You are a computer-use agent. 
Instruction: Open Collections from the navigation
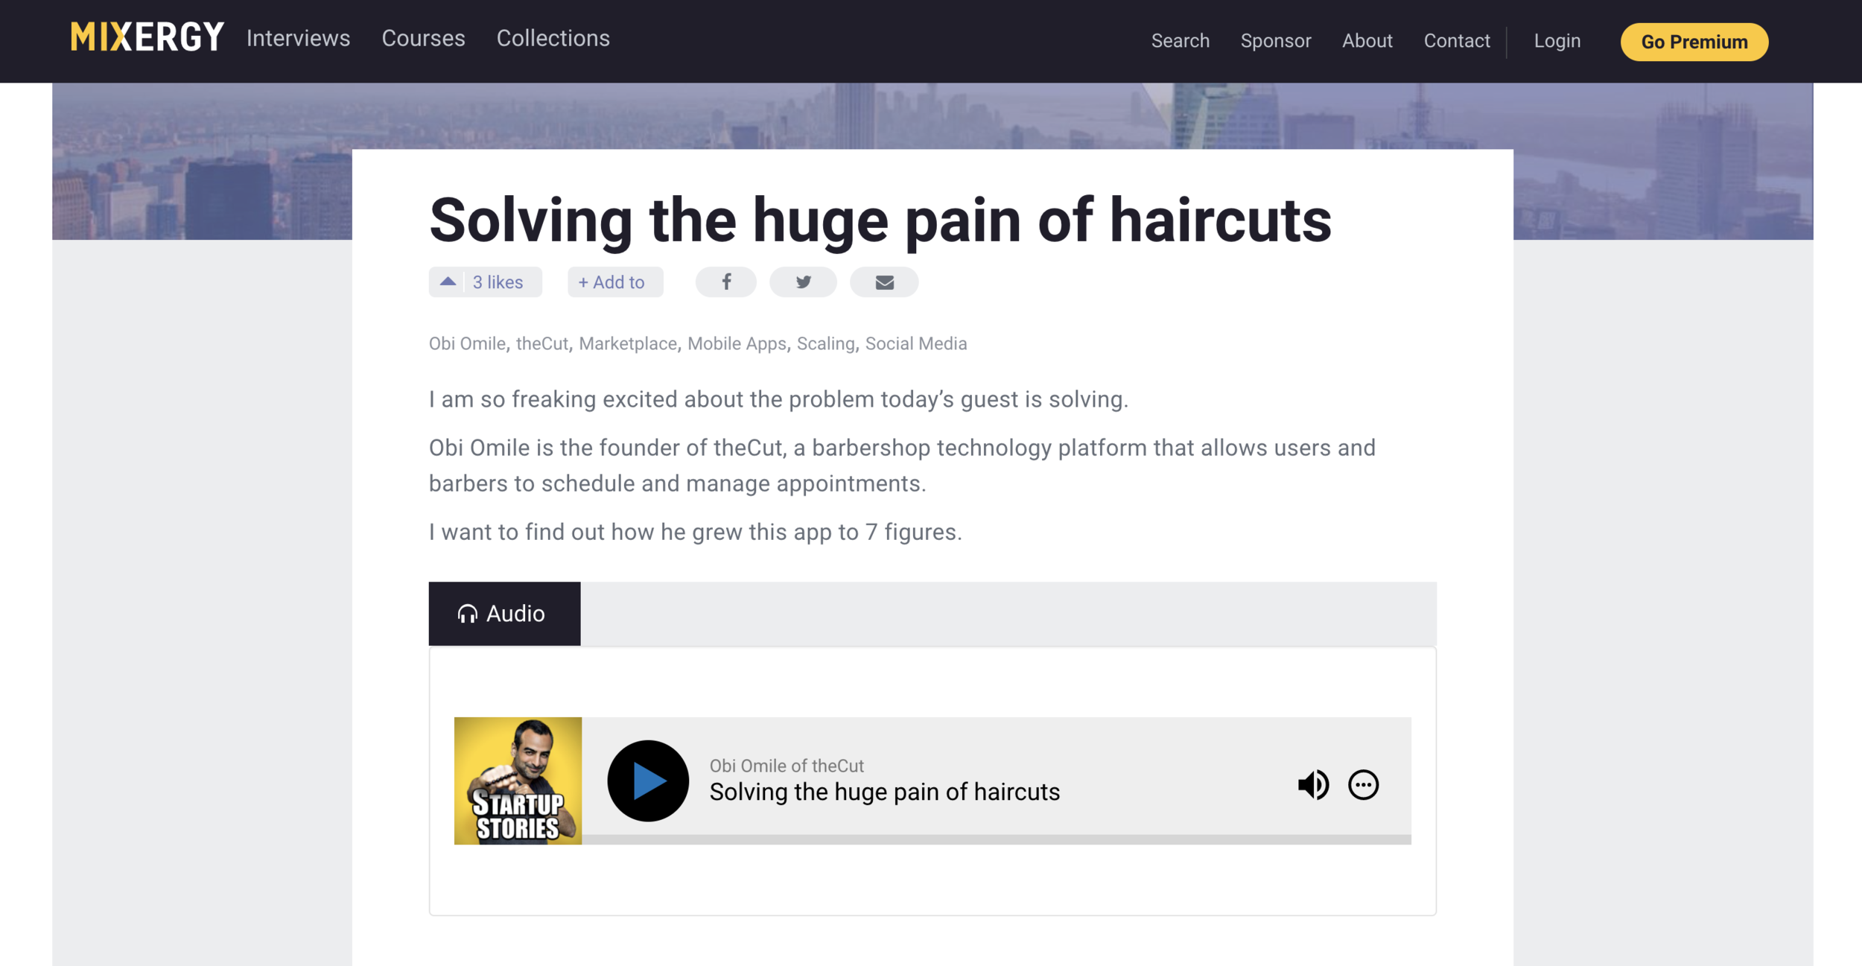553,39
